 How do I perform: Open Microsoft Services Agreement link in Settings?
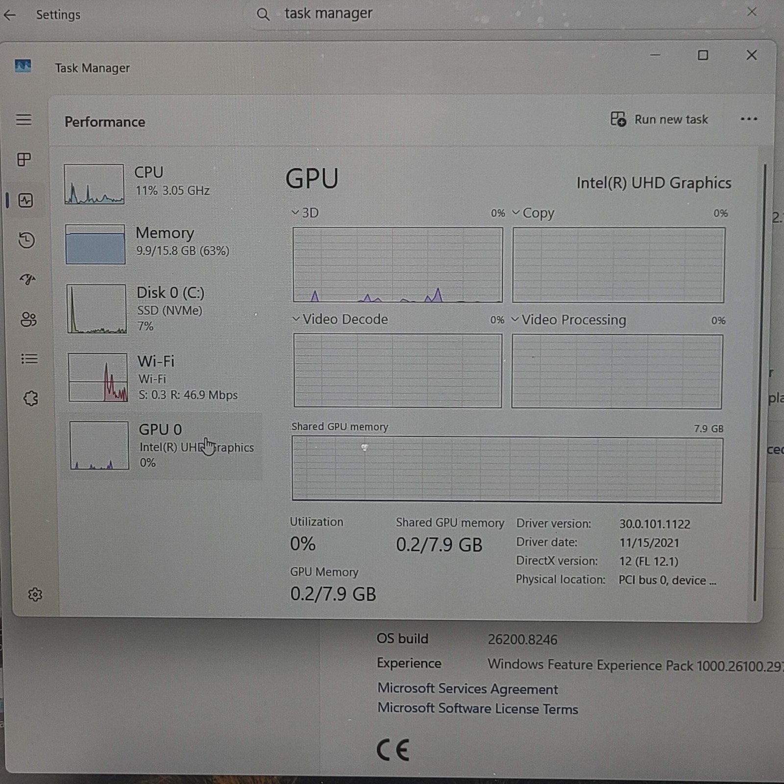(467, 688)
